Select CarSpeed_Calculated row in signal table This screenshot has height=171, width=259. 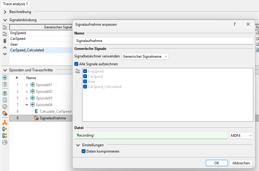(41, 50)
